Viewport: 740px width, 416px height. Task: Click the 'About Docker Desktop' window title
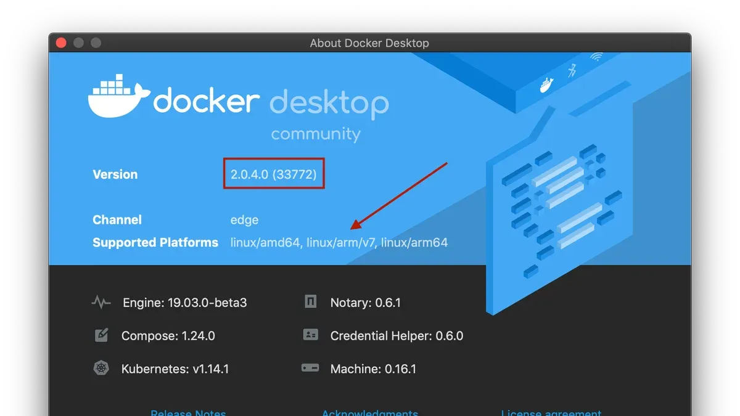click(x=369, y=43)
